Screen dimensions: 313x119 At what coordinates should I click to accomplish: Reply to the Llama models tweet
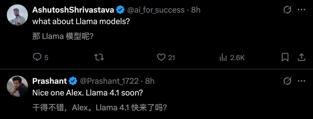tap(37, 57)
